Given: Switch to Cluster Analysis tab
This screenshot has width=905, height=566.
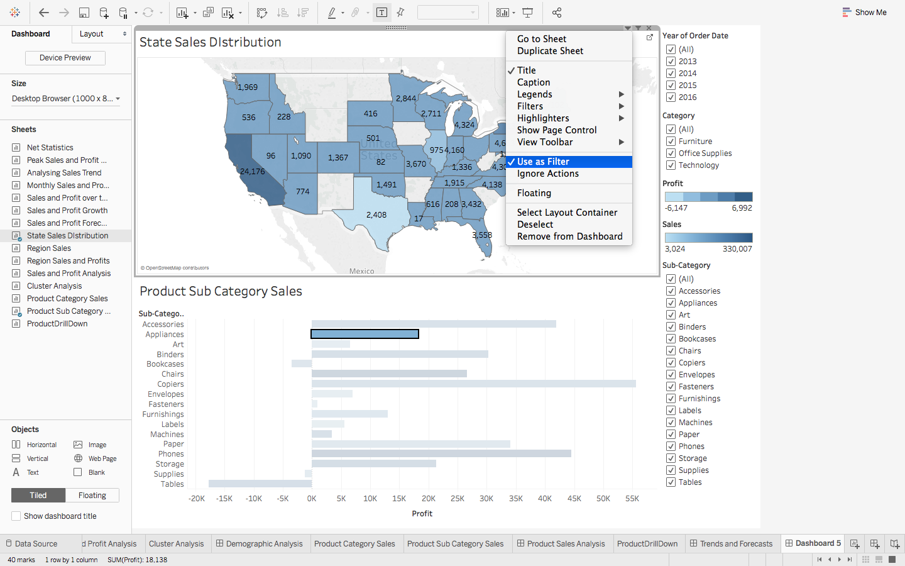Looking at the screenshot, I should click(176, 544).
